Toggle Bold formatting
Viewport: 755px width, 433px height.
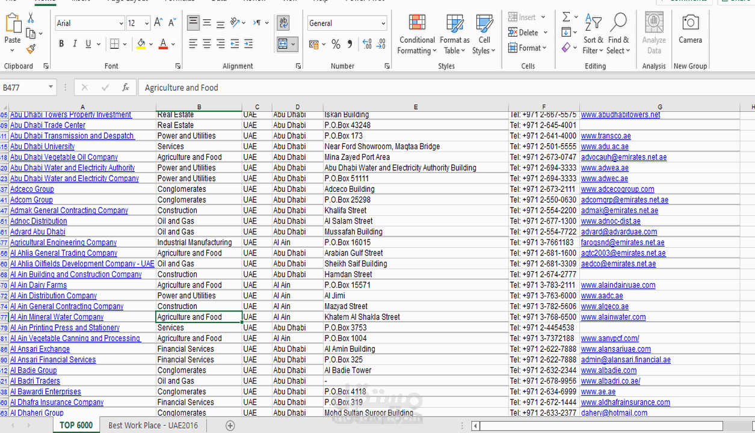(x=61, y=44)
